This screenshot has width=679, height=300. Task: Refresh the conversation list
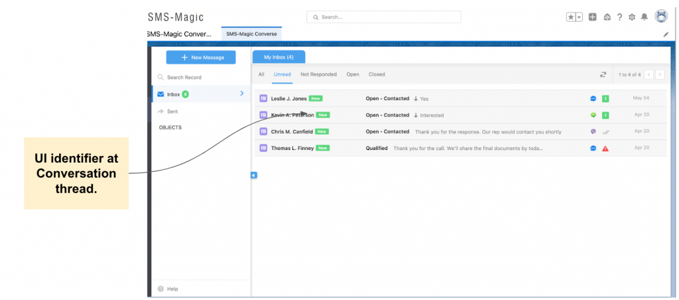(x=603, y=74)
